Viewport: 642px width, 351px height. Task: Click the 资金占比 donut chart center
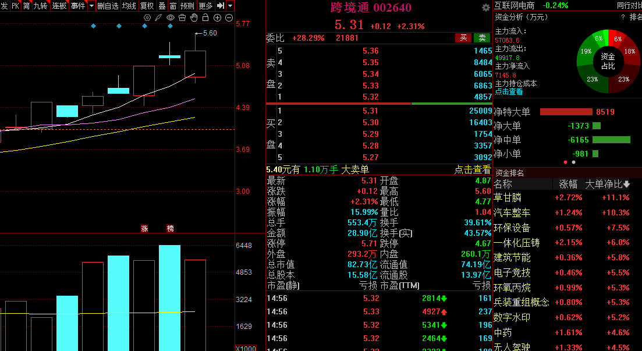tap(608, 61)
